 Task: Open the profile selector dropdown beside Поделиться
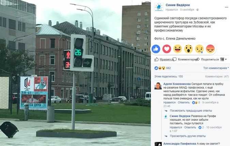click(x=224, y=59)
